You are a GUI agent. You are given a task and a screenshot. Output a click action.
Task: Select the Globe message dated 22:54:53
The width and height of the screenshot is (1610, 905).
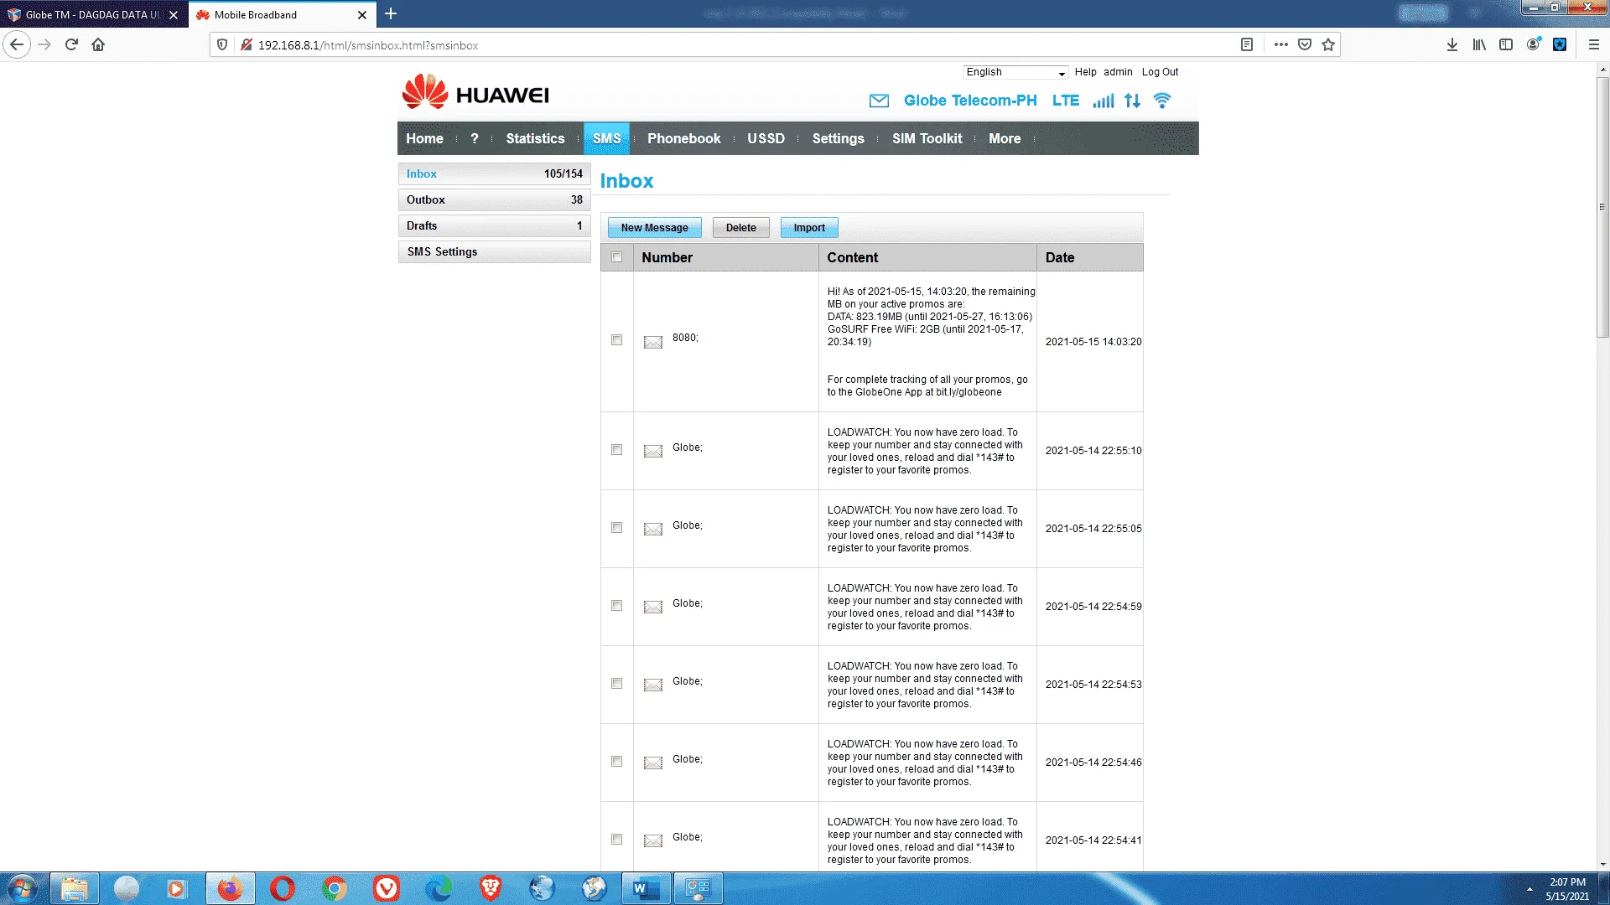point(617,684)
